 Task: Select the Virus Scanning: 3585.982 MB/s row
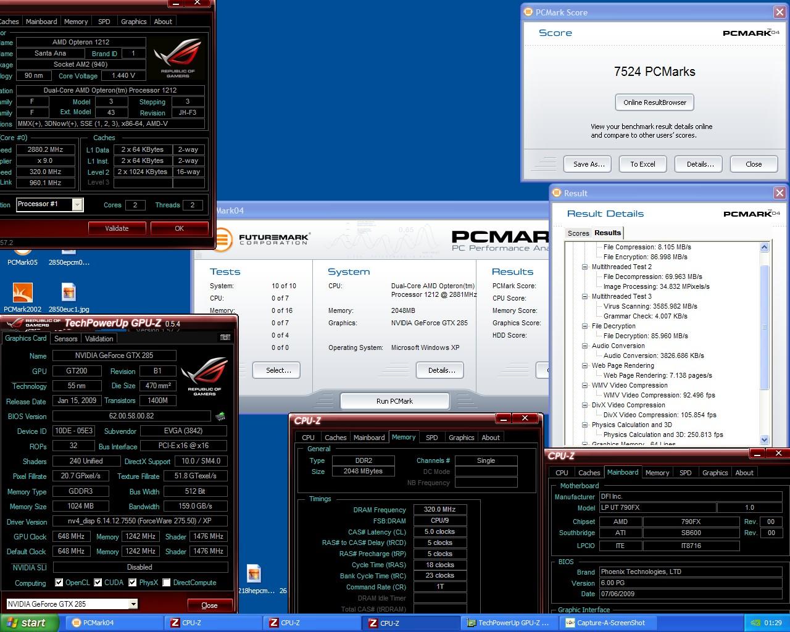651,306
